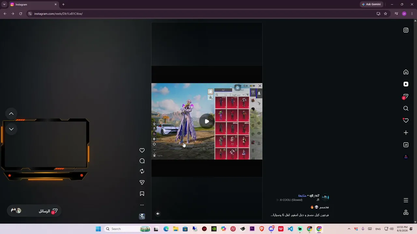The width and height of the screenshot is (417, 234).
Task: Open Visual Studio Code from the taskbar
Action: pyautogui.click(x=290, y=229)
